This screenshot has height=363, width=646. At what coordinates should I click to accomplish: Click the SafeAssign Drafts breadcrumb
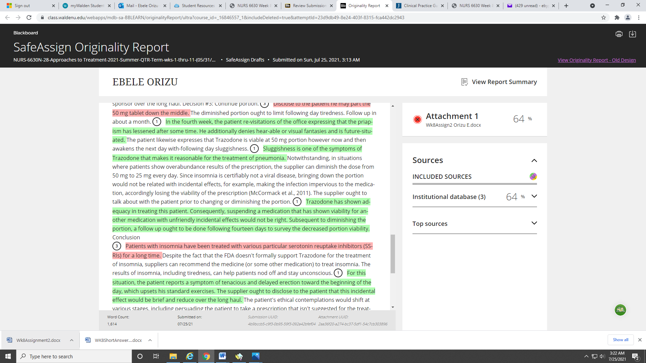(x=245, y=60)
